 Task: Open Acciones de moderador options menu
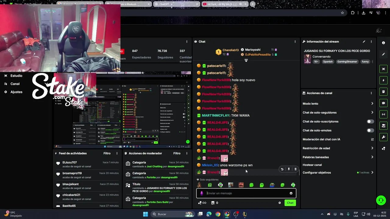(x=187, y=153)
